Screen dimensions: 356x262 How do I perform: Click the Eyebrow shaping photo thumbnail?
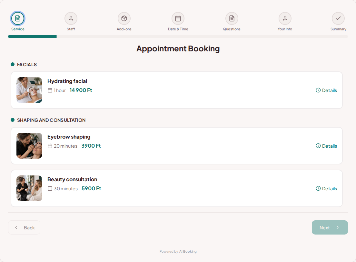(29, 146)
